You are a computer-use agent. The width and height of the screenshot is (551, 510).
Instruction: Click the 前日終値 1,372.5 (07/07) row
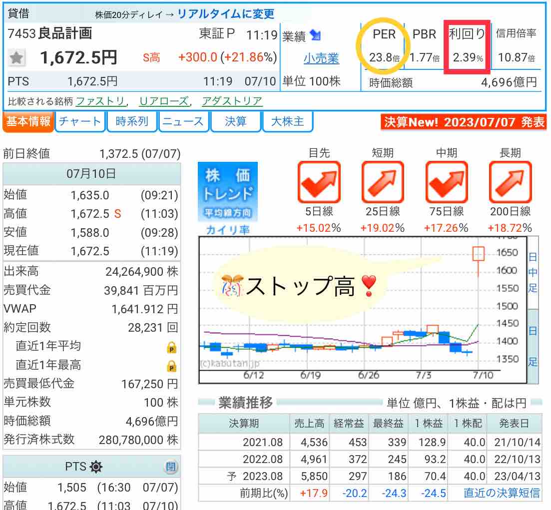click(x=92, y=153)
